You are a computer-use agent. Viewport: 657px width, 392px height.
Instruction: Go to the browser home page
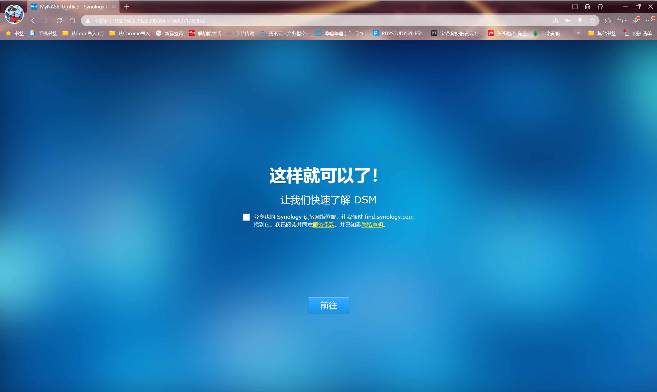[72, 21]
